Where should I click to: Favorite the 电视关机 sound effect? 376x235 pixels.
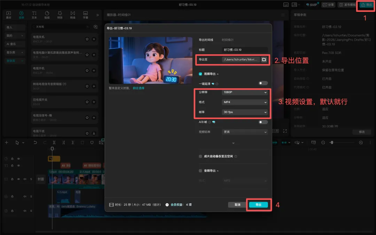[87, 39]
